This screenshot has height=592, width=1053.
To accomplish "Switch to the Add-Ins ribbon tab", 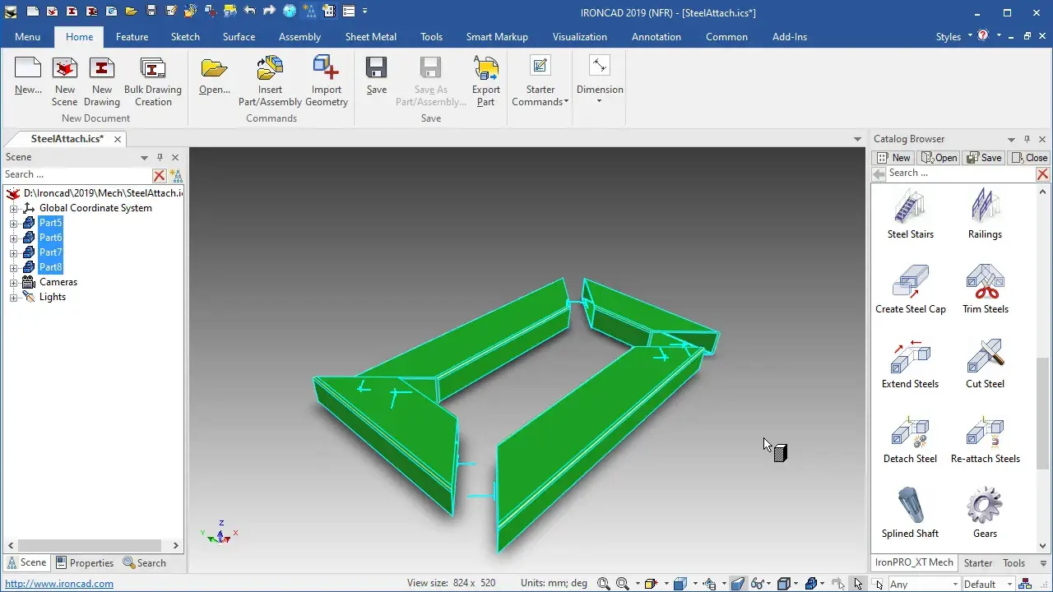I will (x=790, y=37).
